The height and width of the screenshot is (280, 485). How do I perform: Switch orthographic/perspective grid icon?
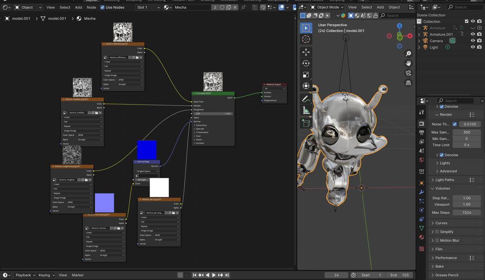click(409, 83)
